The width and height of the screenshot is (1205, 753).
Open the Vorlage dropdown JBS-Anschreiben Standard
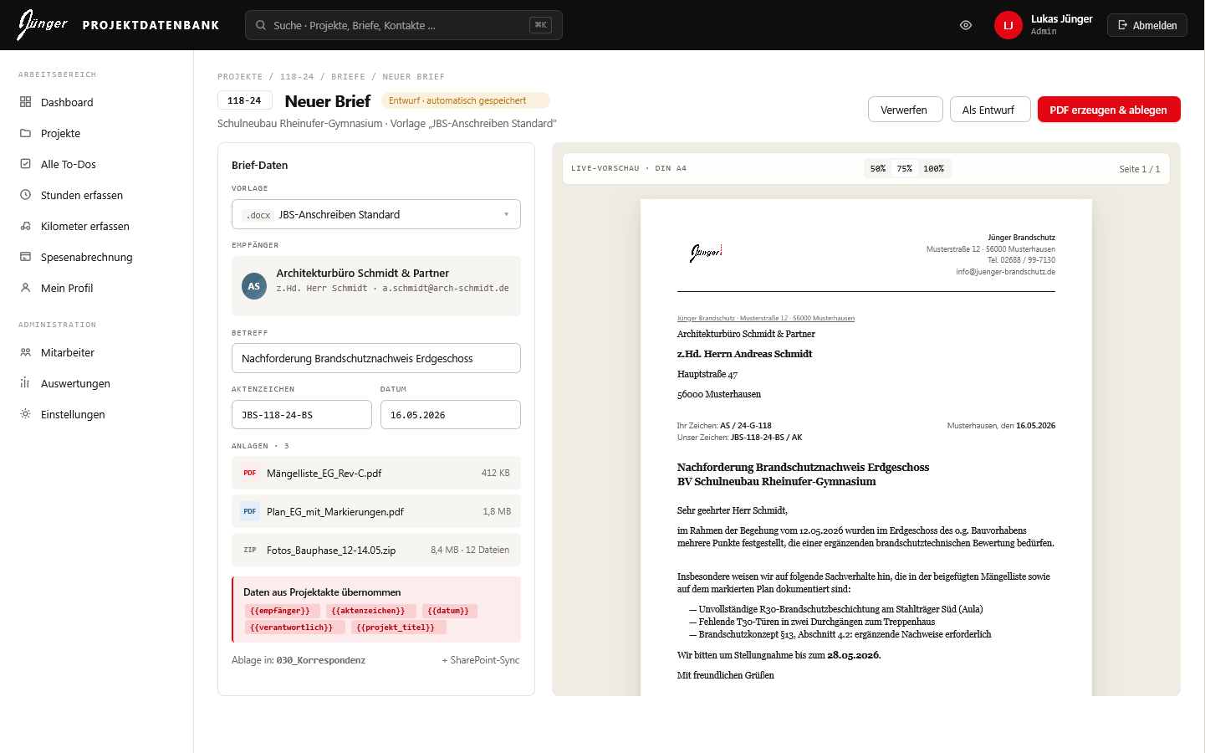tap(376, 214)
